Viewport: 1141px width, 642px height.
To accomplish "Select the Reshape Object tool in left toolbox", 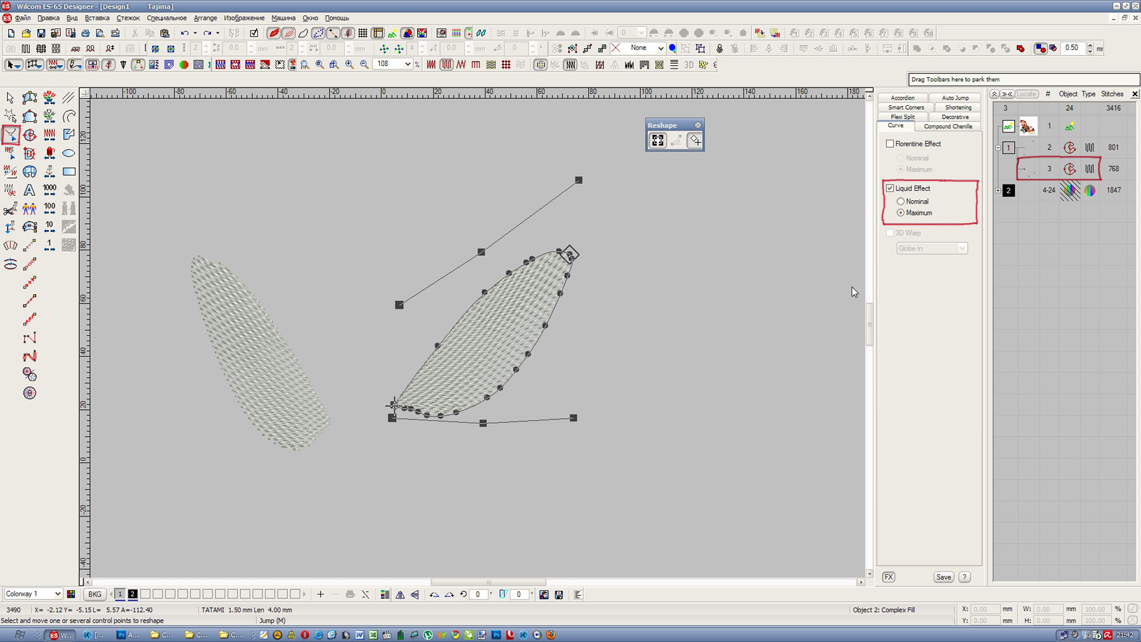I will 10,135.
